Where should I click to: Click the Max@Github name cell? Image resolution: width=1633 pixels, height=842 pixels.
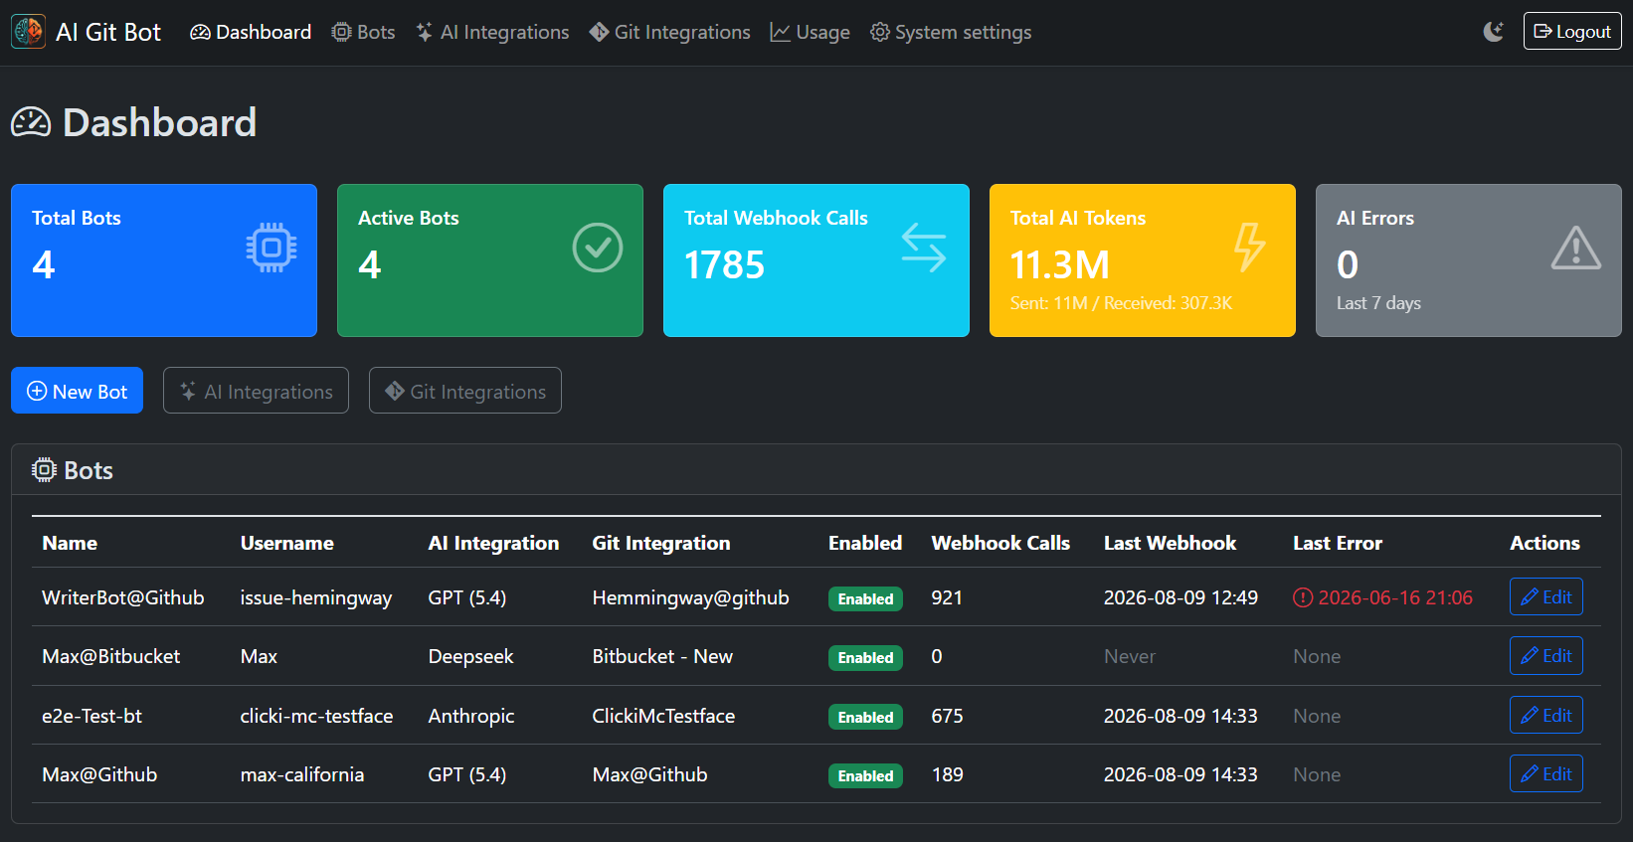click(x=99, y=774)
